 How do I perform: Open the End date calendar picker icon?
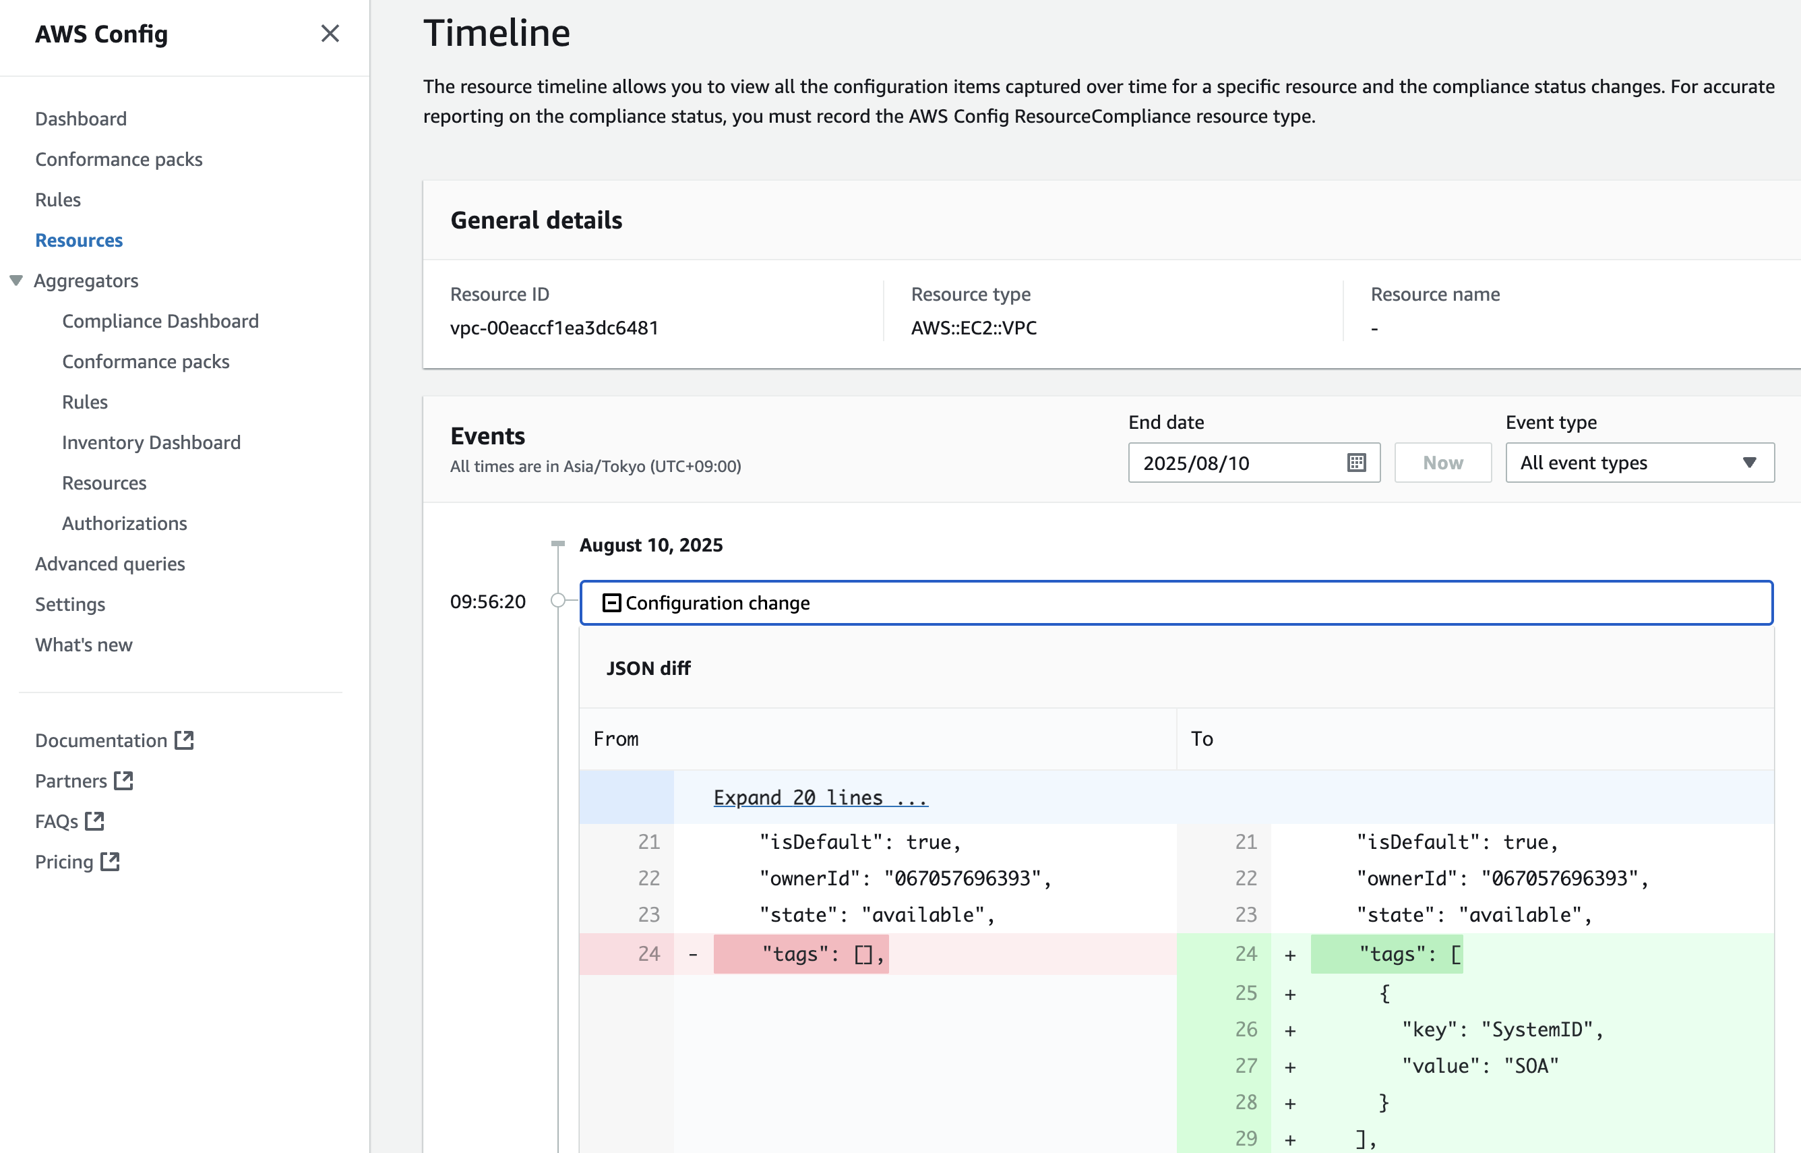coord(1355,463)
